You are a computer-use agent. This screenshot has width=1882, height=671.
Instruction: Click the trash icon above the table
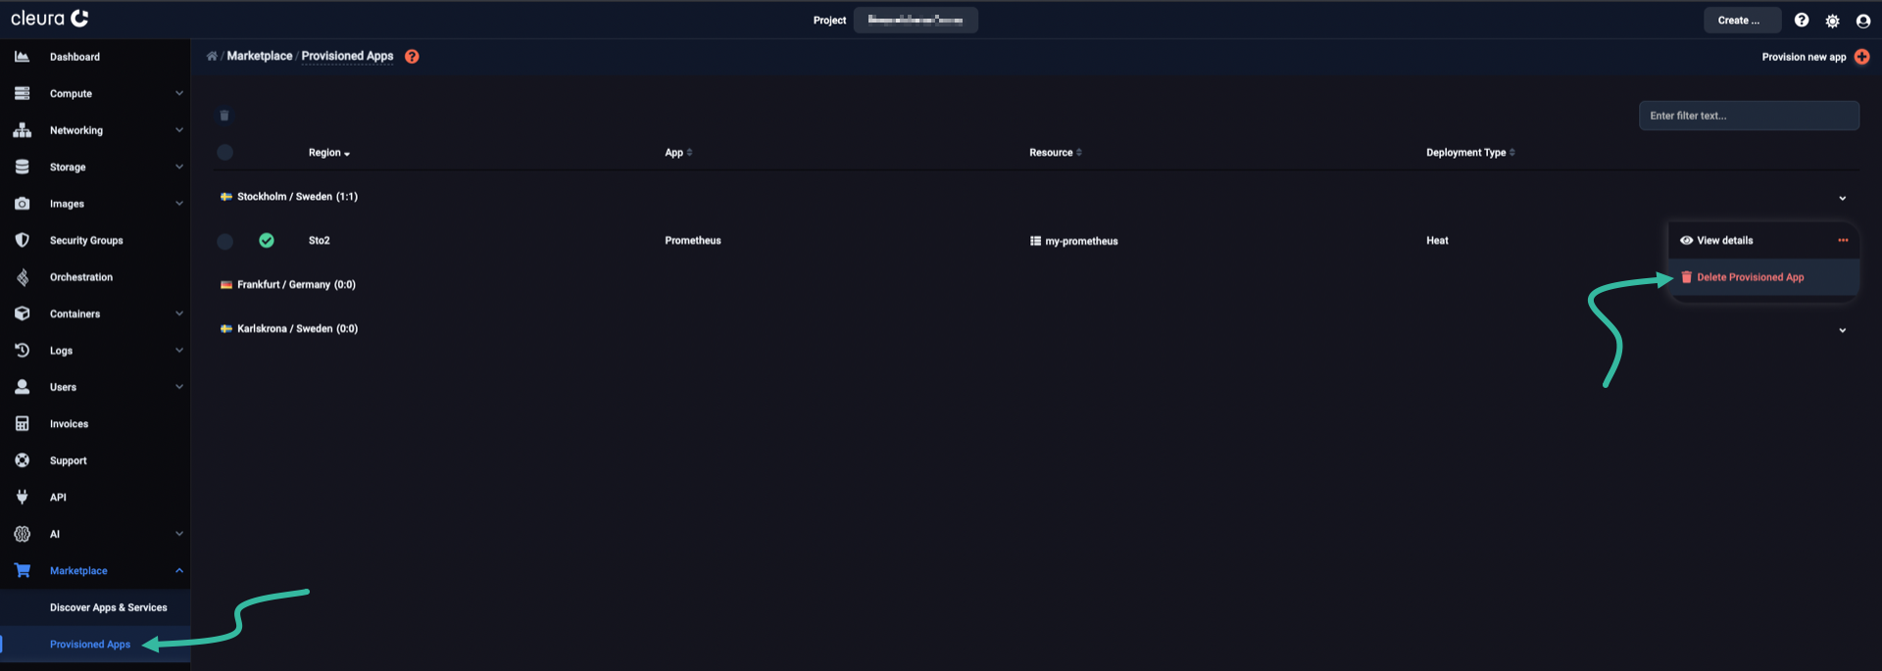click(x=224, y=116)
